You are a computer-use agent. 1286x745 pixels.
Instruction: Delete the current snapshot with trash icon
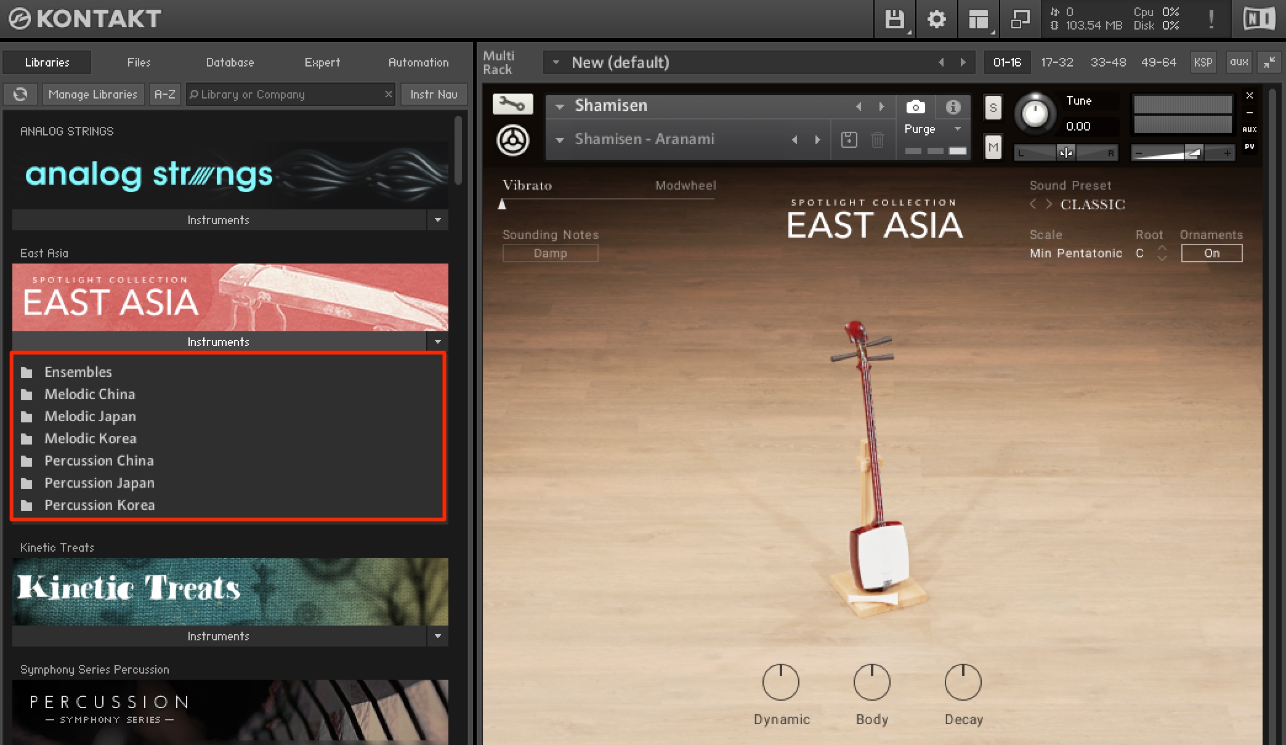coord(878,140)
